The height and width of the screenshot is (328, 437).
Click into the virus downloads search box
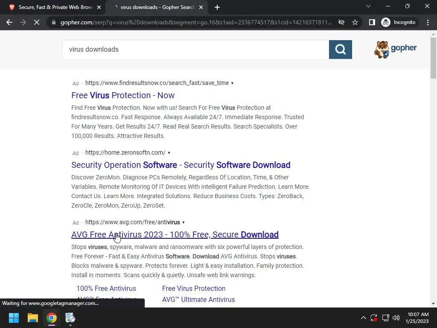pos(195,50)
